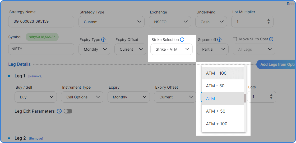Viewport: 296px width, 143px height.
Task: Remove Leg 1 via its Remove link
Action: [35, 76]
